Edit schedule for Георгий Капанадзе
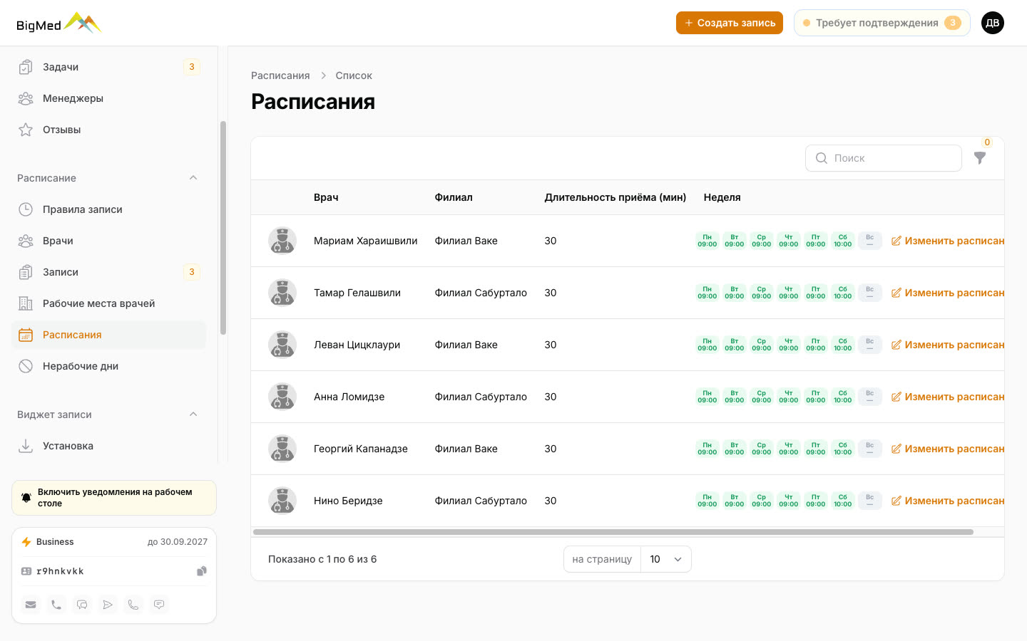This screenshot has height=641, width=1027. coord(948,449)
